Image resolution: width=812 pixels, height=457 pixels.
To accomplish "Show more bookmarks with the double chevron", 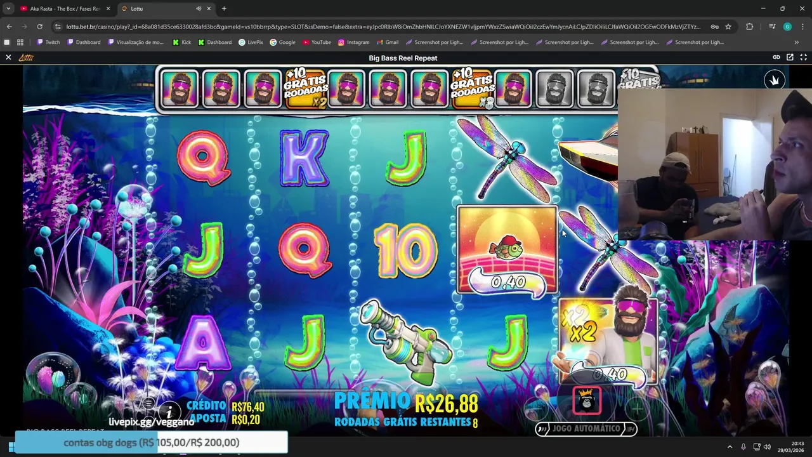I will pos(797,42).
